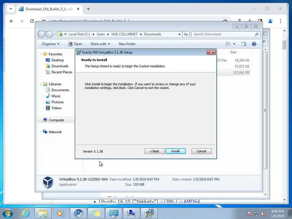Viewport: 292px width, 219px height.
Task: Open Downloads in the Favorites list
Action: [x=60, y=66]
